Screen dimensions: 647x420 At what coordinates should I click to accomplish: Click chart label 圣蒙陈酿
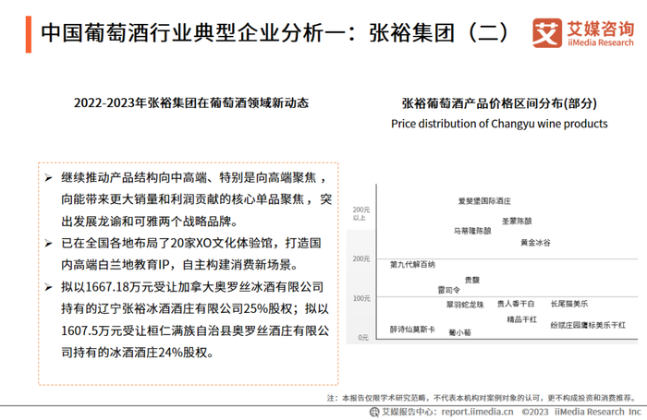(517, 222)
